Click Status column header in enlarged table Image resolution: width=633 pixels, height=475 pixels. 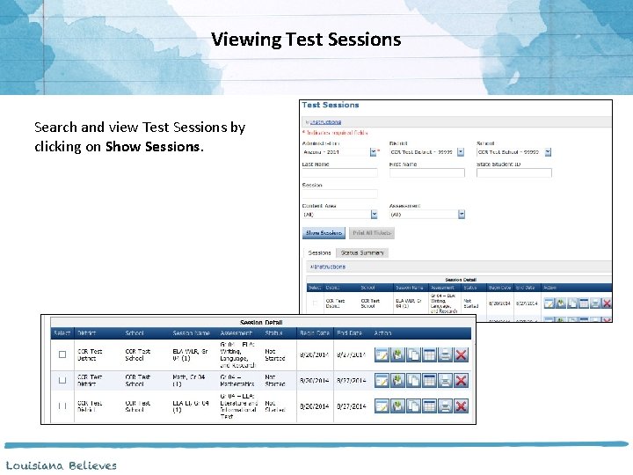point(273,333)
